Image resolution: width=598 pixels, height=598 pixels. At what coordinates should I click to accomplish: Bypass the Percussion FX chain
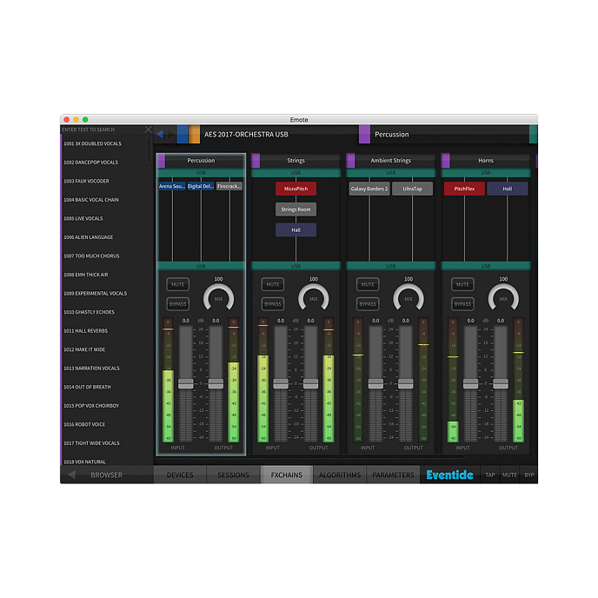click(177, 304)
